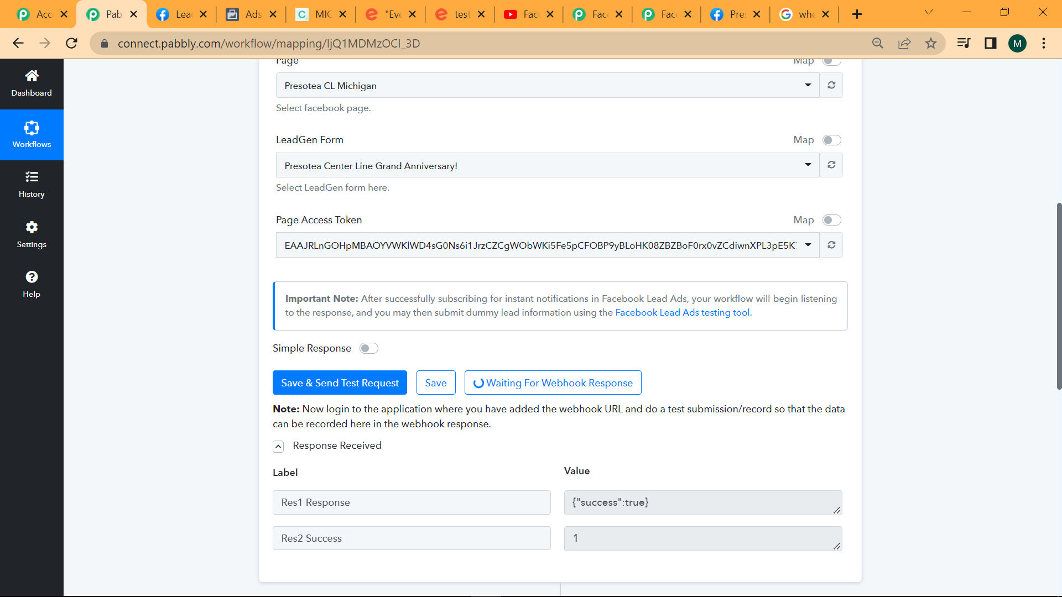The image size is (1062, 597).
Task: Refresh the LeadGen Form list
Action: (831, 165)
